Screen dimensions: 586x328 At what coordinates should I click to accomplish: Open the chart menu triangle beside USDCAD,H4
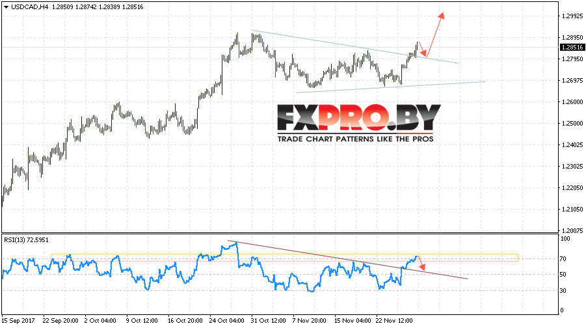point(6,7)
